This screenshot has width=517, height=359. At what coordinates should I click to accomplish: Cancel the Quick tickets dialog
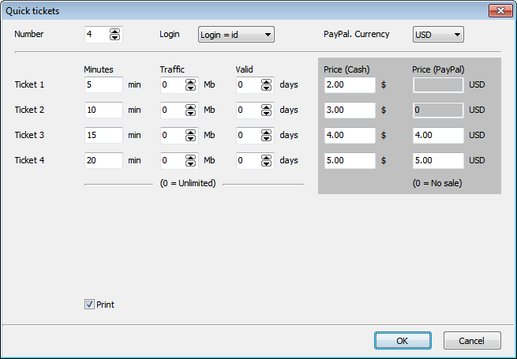(x=472, y=341)
